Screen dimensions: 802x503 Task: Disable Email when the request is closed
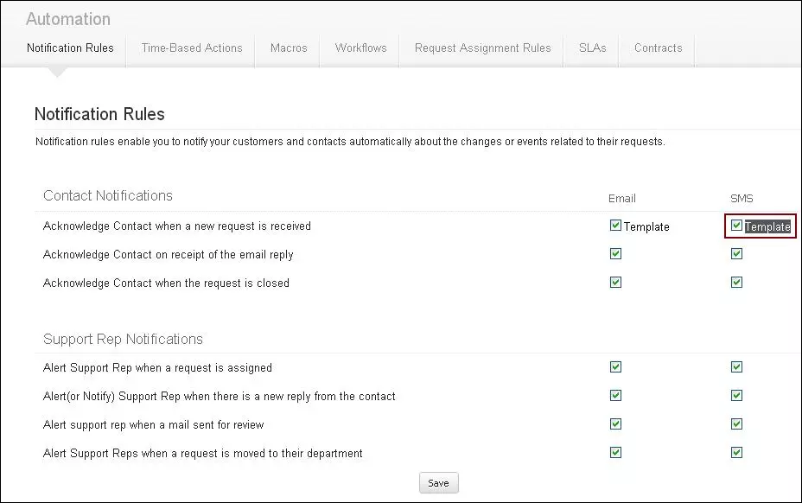(615, 283)
